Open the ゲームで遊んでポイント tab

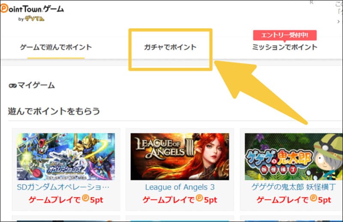(56, 47)
